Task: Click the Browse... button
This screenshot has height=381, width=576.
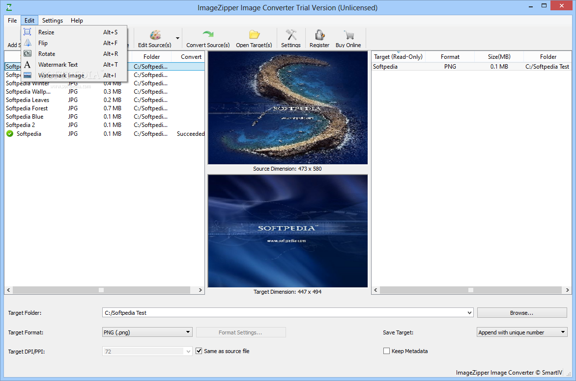Action: (521, 312)
